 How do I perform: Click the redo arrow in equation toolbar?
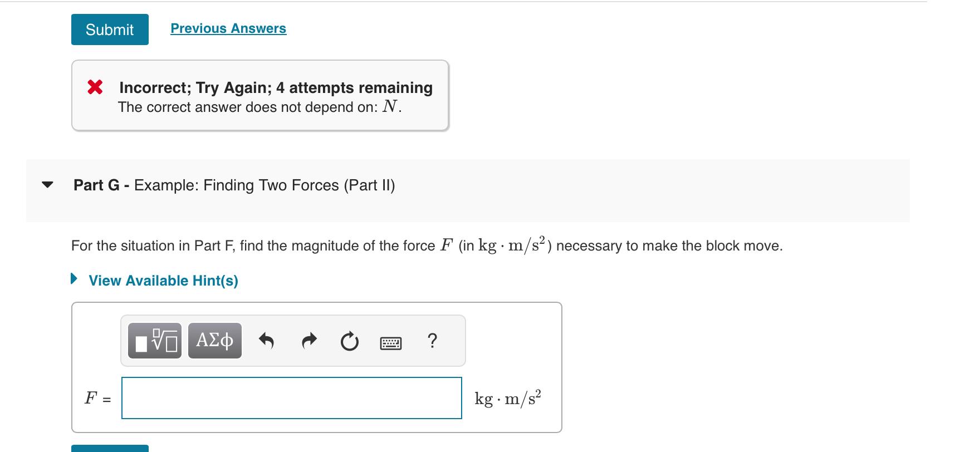tap(308, 340)
